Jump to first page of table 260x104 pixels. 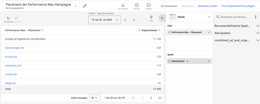pyautogui.click(x=134, y=98)
